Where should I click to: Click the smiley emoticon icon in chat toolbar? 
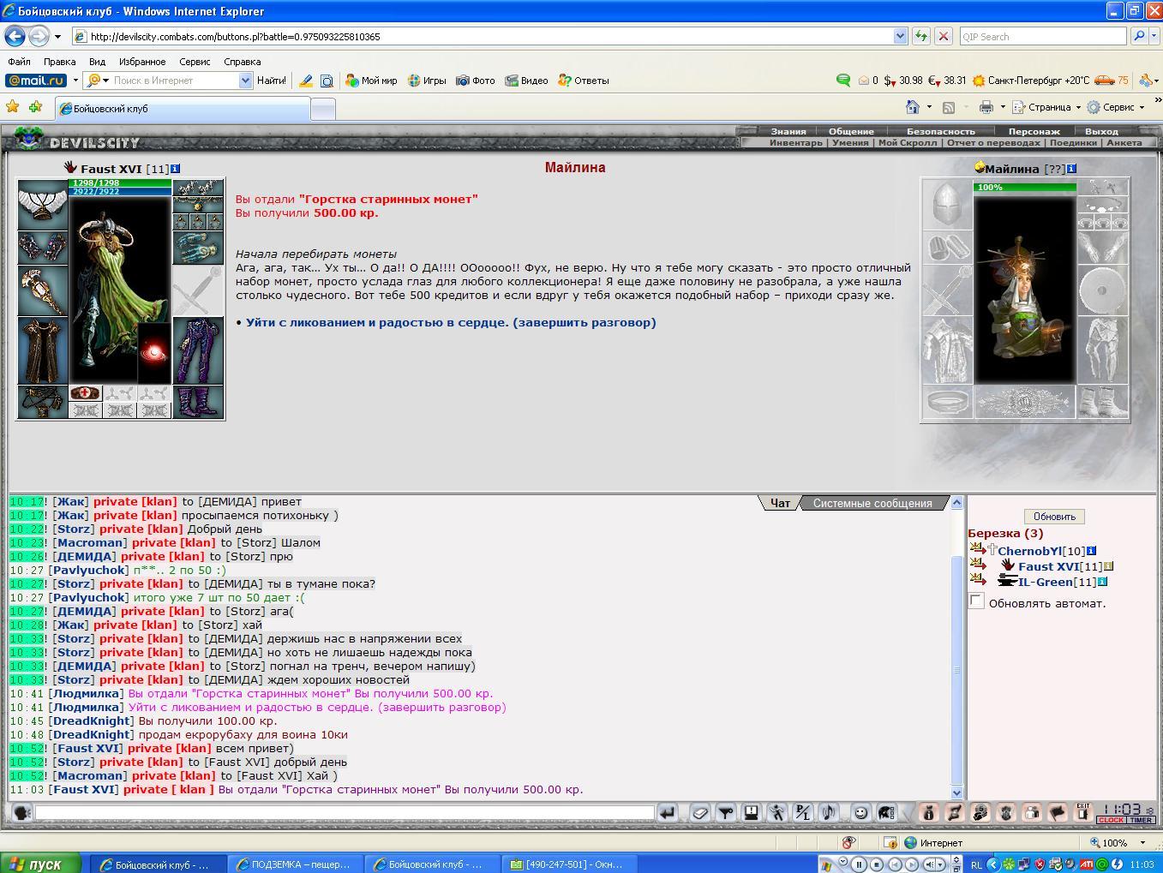(x=860, y=812)
